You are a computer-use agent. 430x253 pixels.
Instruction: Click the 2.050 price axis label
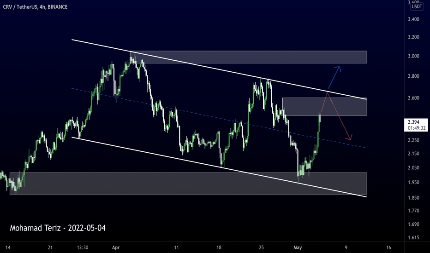pyautogui.click(x=413, y=167)
